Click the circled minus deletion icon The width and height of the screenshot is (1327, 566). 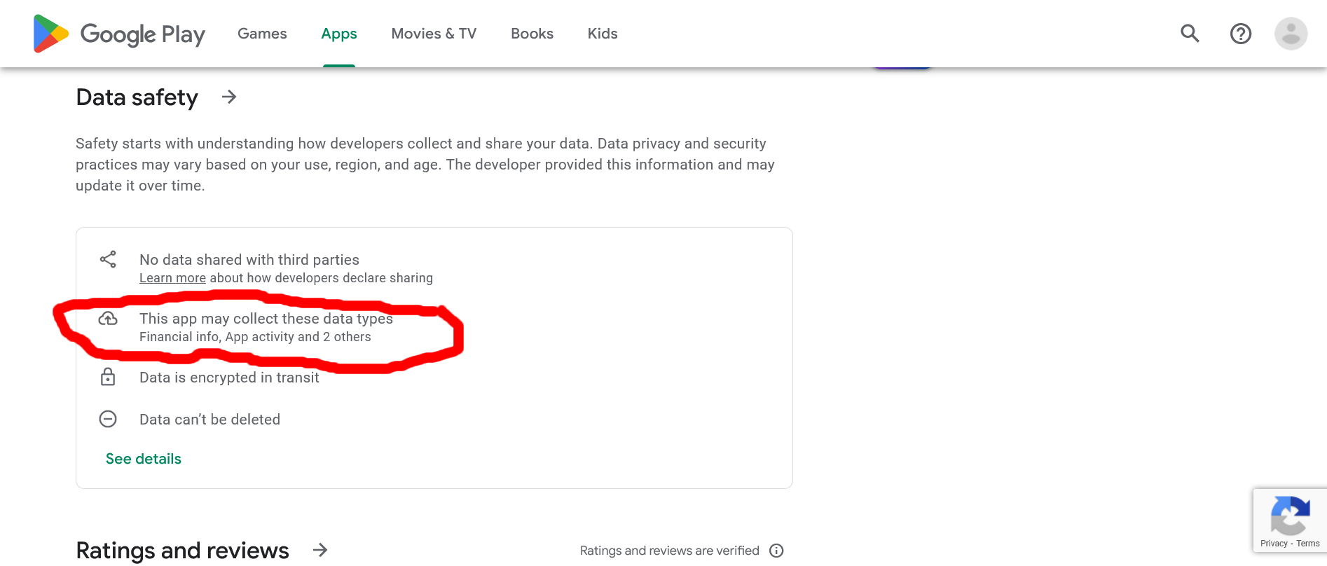click(x=108, y=419)
